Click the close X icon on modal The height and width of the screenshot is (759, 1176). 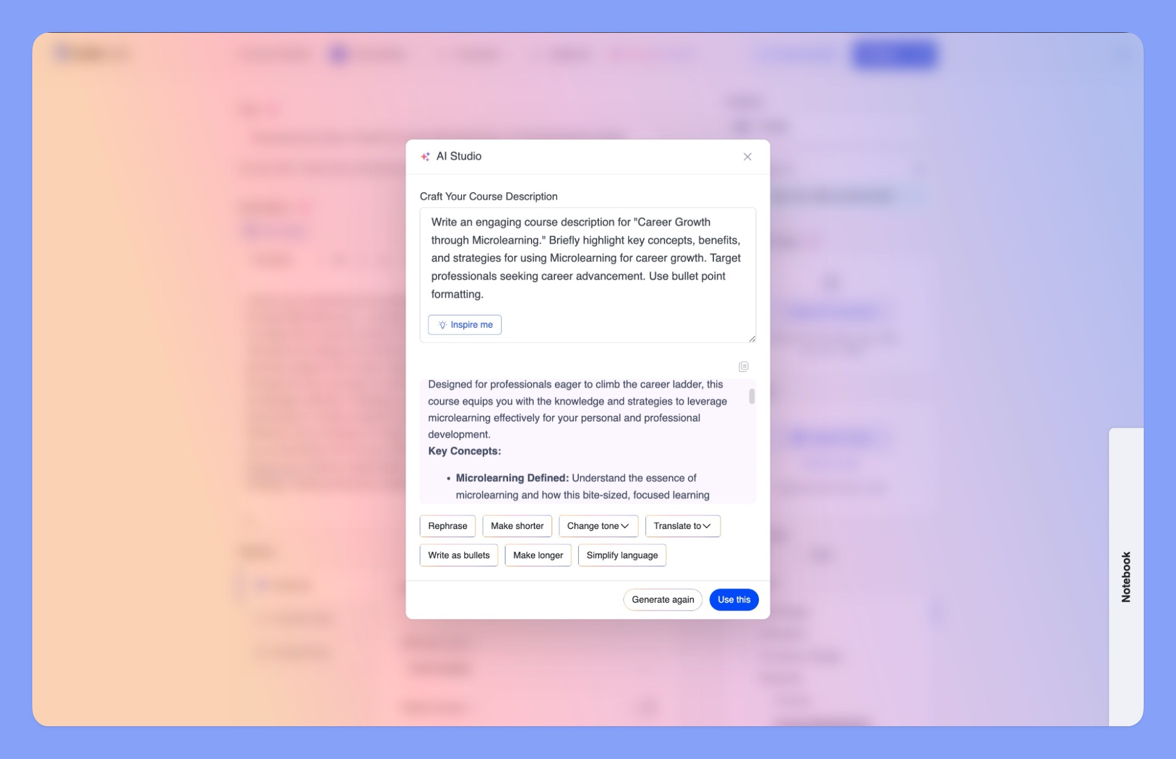point(747,157)
